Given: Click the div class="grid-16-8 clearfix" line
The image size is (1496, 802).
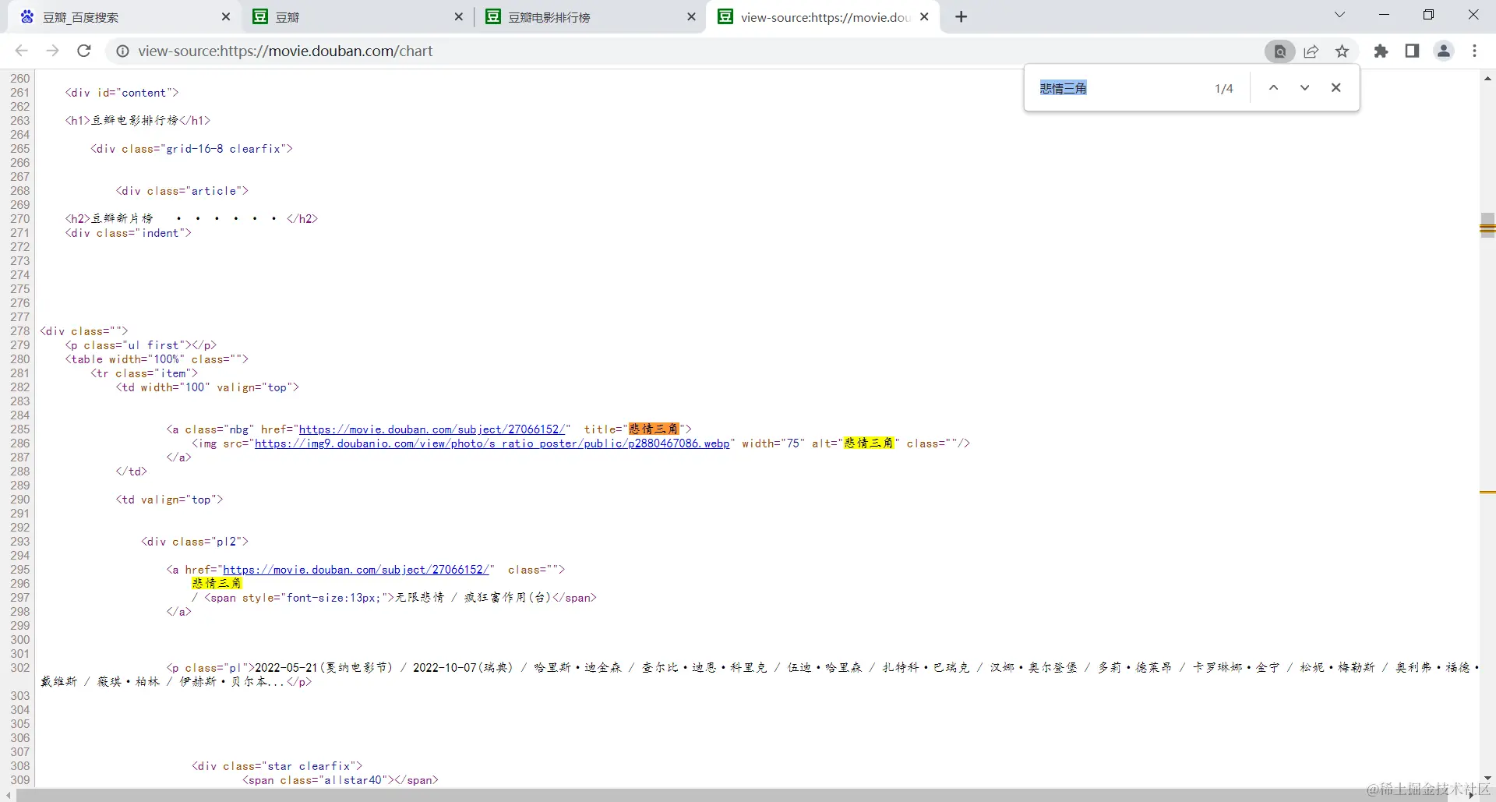Looking at the screenshot, I should [x=192, y=149].
